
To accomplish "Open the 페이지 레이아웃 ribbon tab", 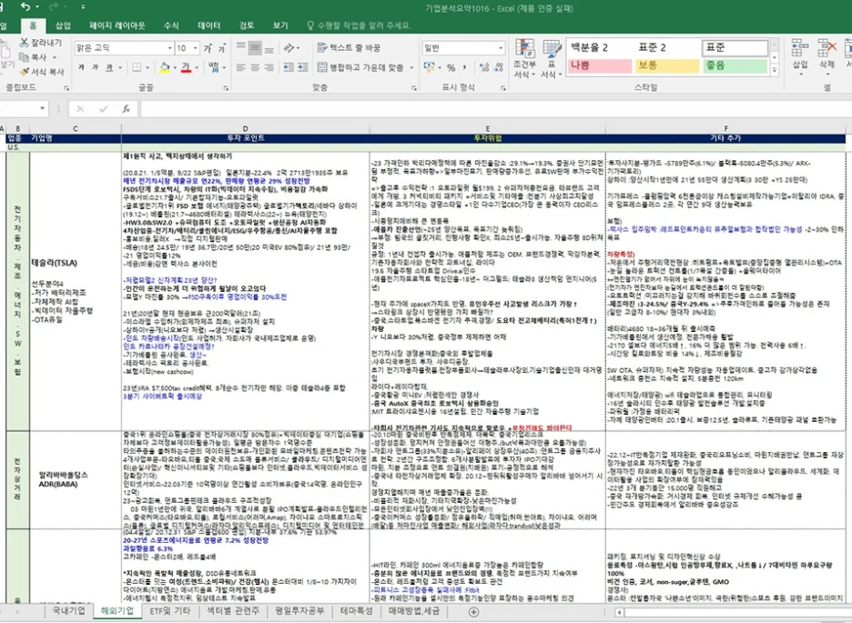I will pyautogui.click(x=117, y=25).
